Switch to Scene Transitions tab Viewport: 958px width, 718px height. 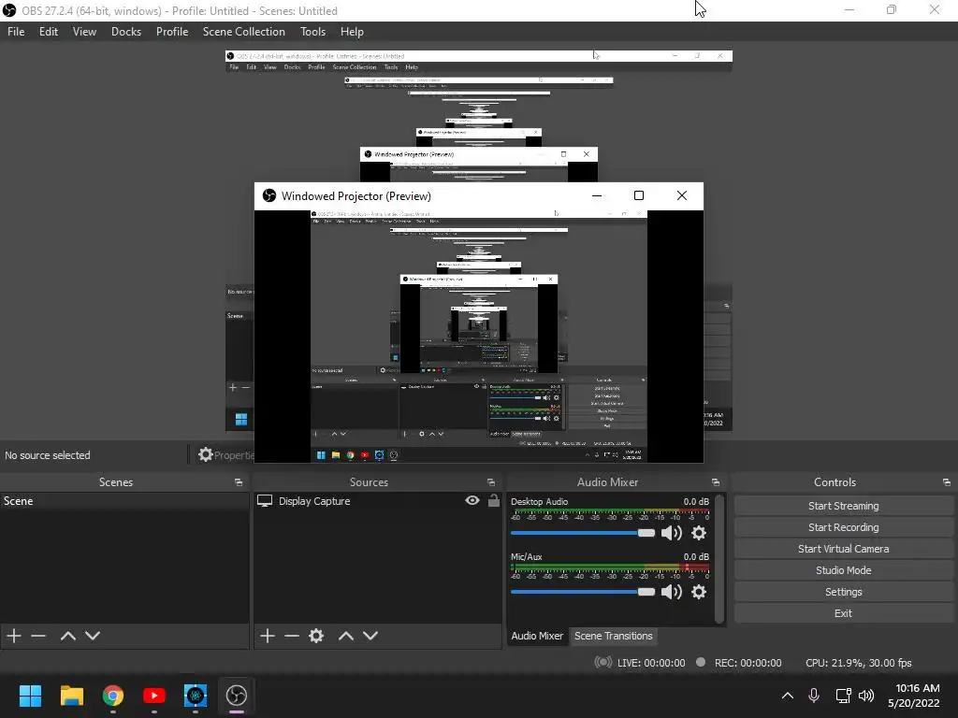tap(614, 636)
